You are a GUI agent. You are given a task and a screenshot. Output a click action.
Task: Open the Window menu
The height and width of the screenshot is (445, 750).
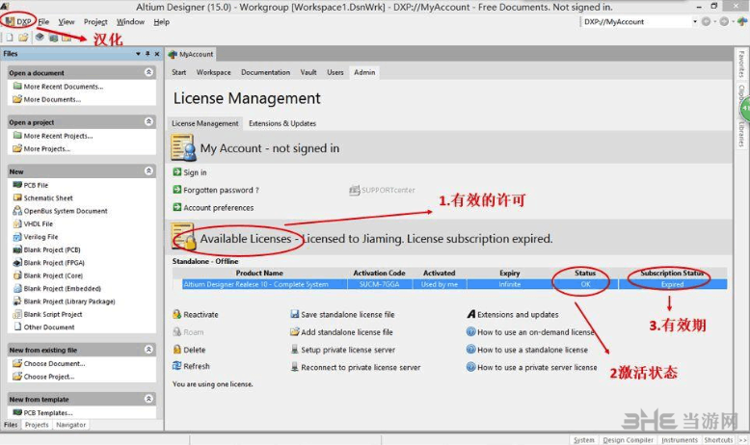pos(130,21)
